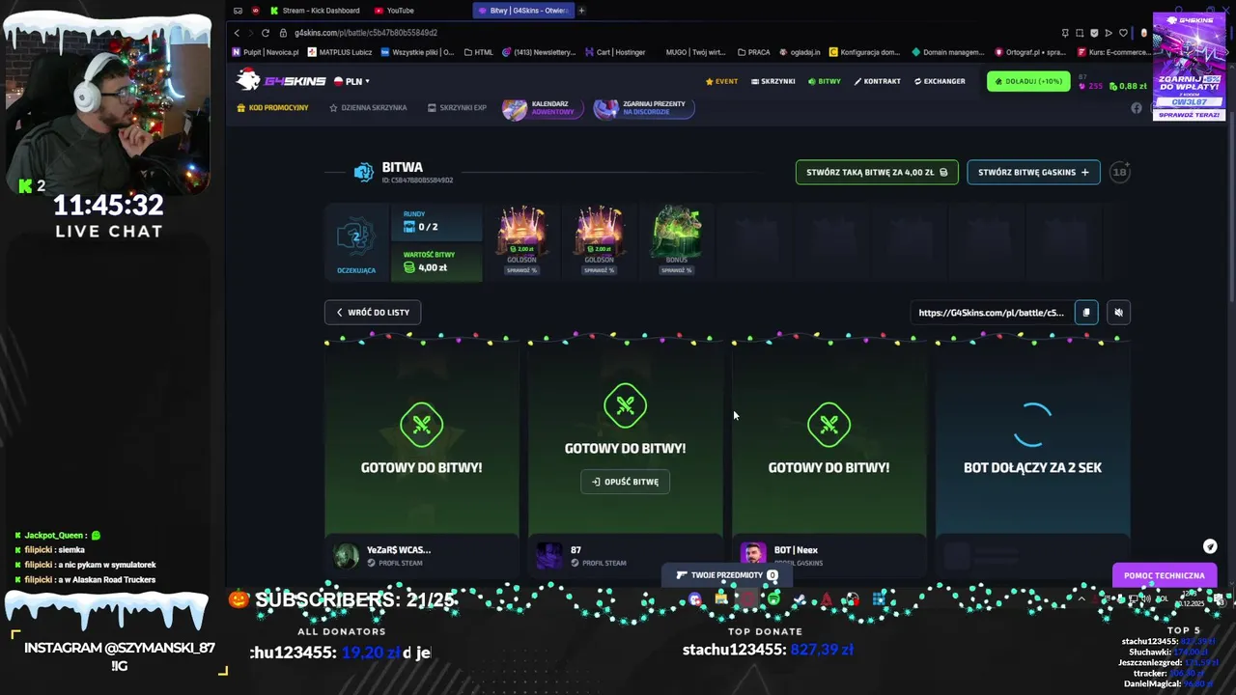1236x695 pixels.
Task: Click OPUŚĆ BITWĘ button
Action: pos(626,482)
